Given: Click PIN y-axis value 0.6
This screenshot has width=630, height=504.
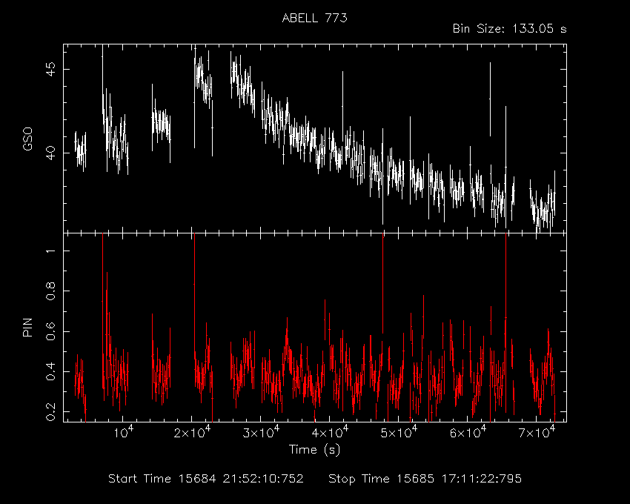Looking at the screenshot, I should (x=51, y=331).
